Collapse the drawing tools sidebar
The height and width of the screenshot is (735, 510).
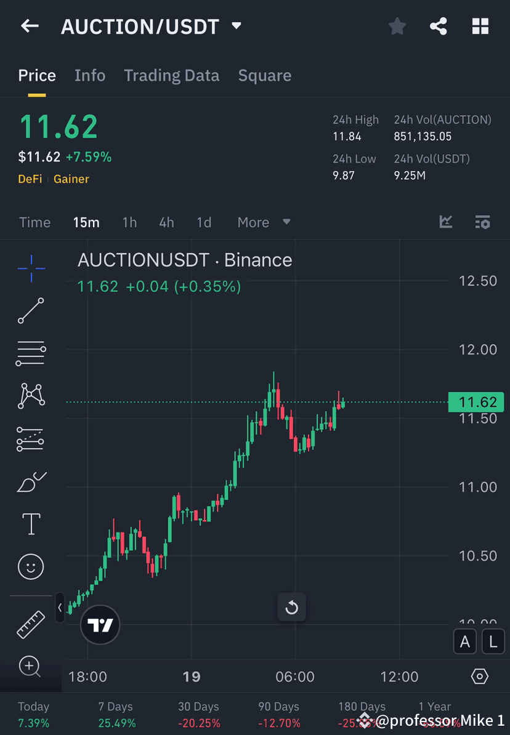(59, 608)
